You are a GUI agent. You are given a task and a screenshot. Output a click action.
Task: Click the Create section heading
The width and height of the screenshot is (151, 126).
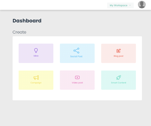tap(19, 32)
